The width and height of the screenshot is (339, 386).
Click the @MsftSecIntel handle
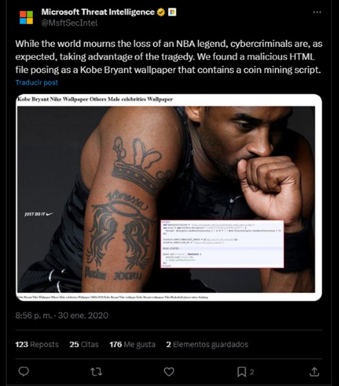(69, 23)
